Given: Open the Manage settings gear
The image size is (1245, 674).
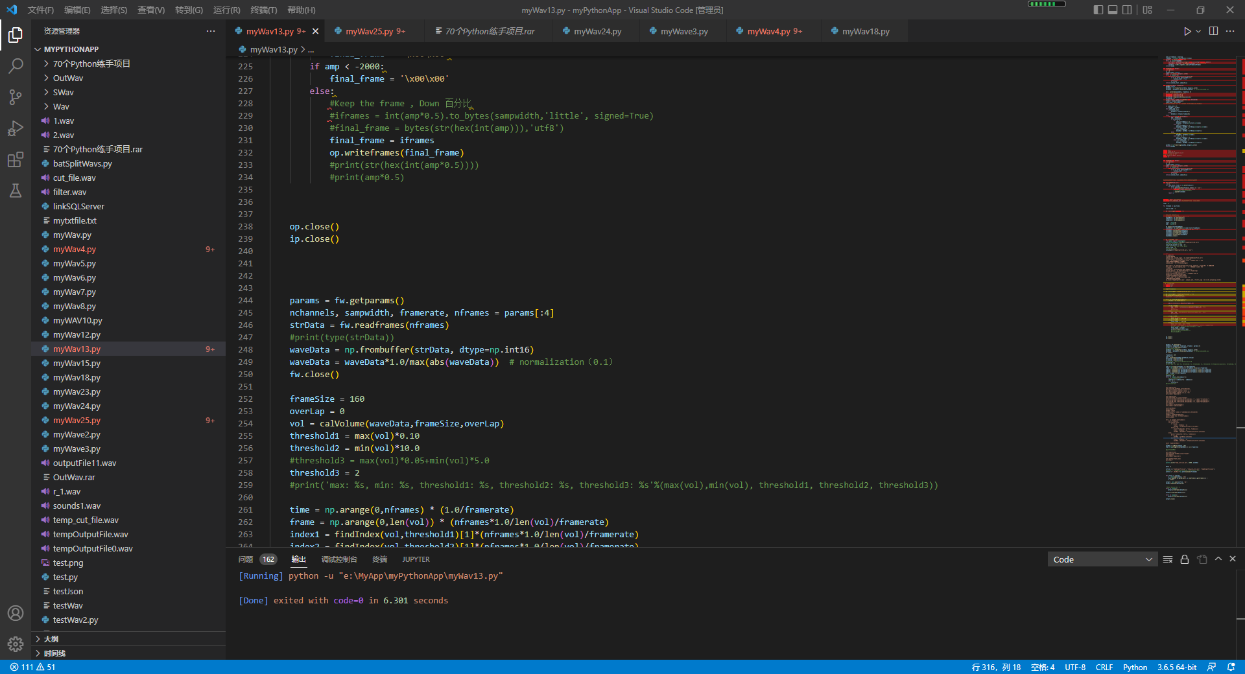Looking at the screenshot, I should pyautogui.click(x=16, y=644).
